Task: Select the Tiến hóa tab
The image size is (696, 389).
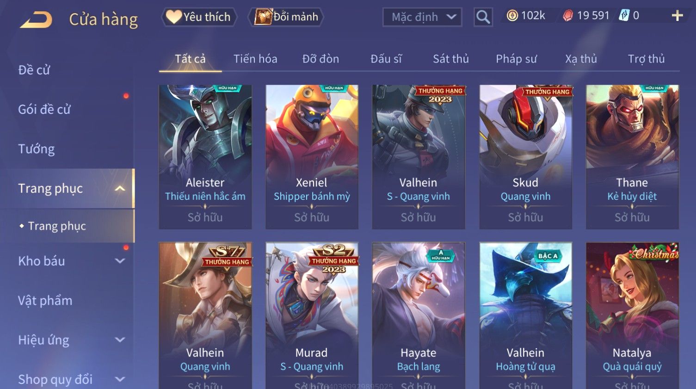Action: (x=255, y=59)
